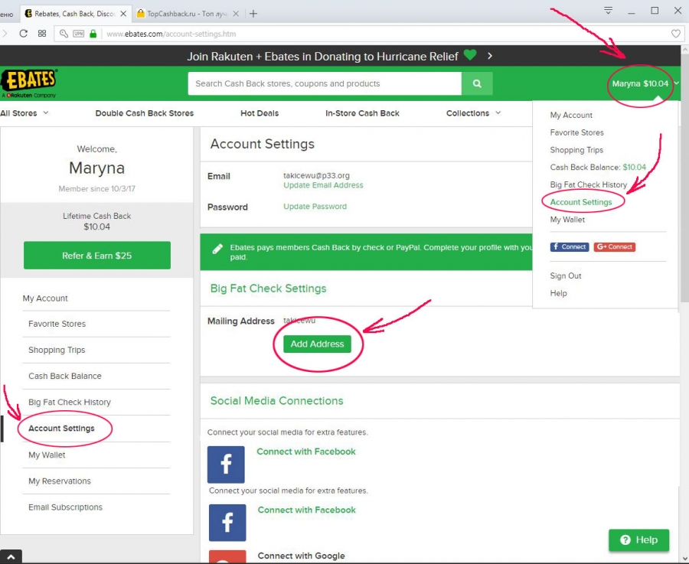Click the first Connect with Facebook link
The width and height of the screenshot is (689, 564).
[305, 452]
